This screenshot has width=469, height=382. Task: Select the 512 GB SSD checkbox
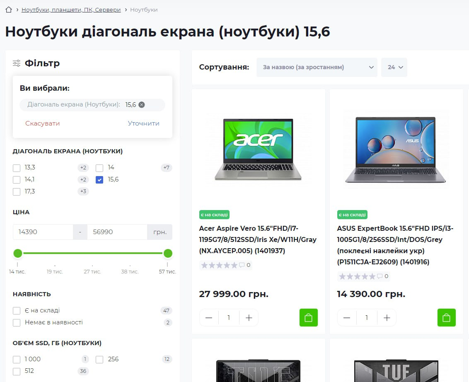[17, 371]
